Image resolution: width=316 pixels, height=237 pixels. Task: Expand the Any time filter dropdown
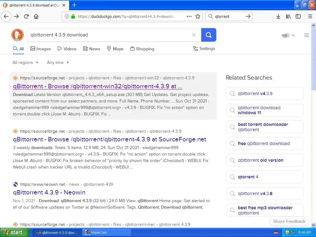58,62
